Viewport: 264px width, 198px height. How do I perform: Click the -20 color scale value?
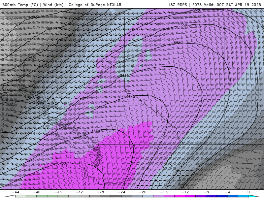pyautogui.click(x=143, y=192)
